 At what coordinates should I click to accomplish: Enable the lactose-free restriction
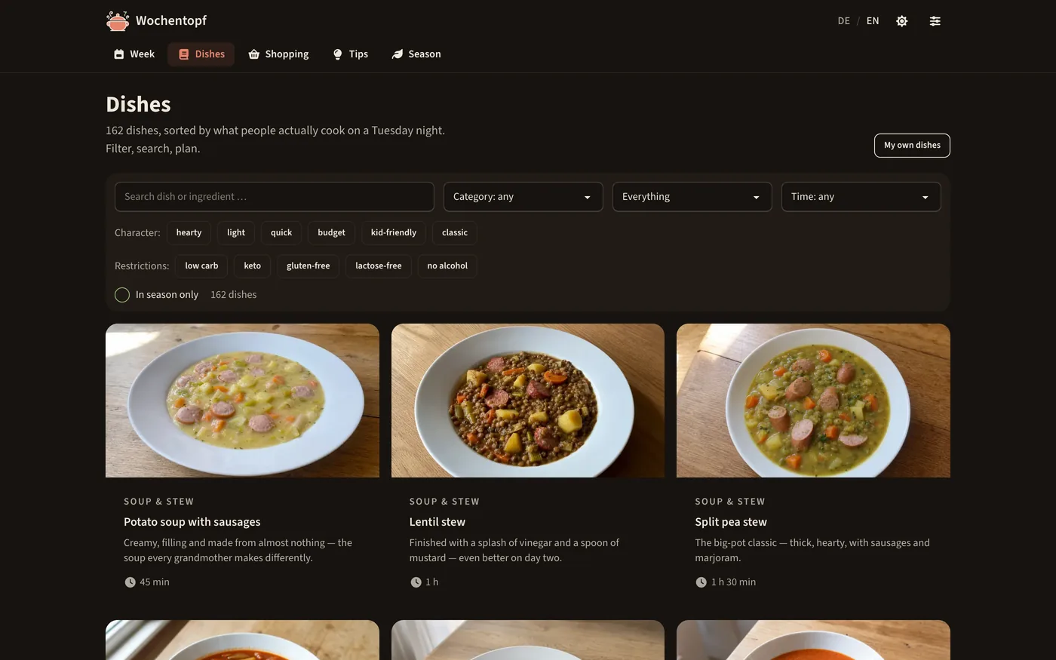(379, 266)
